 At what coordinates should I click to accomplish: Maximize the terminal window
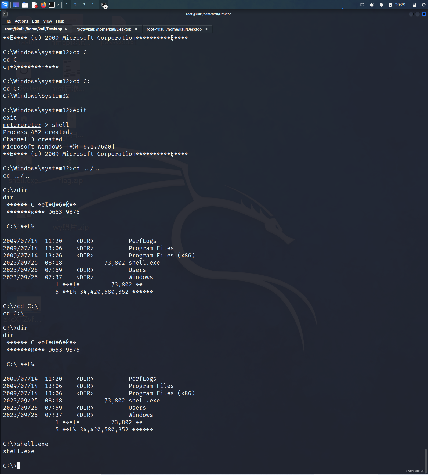coord(417,14)
